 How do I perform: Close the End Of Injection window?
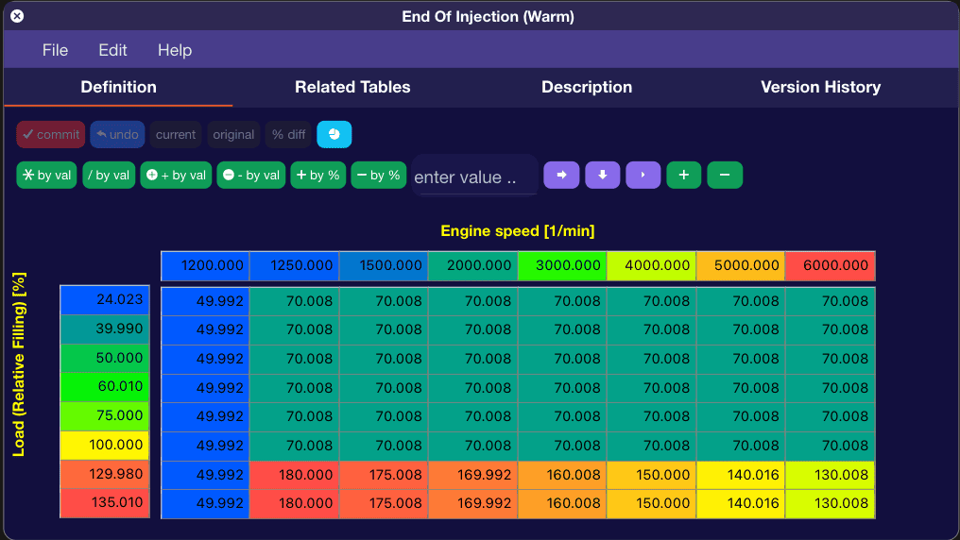tap(17, 16)
